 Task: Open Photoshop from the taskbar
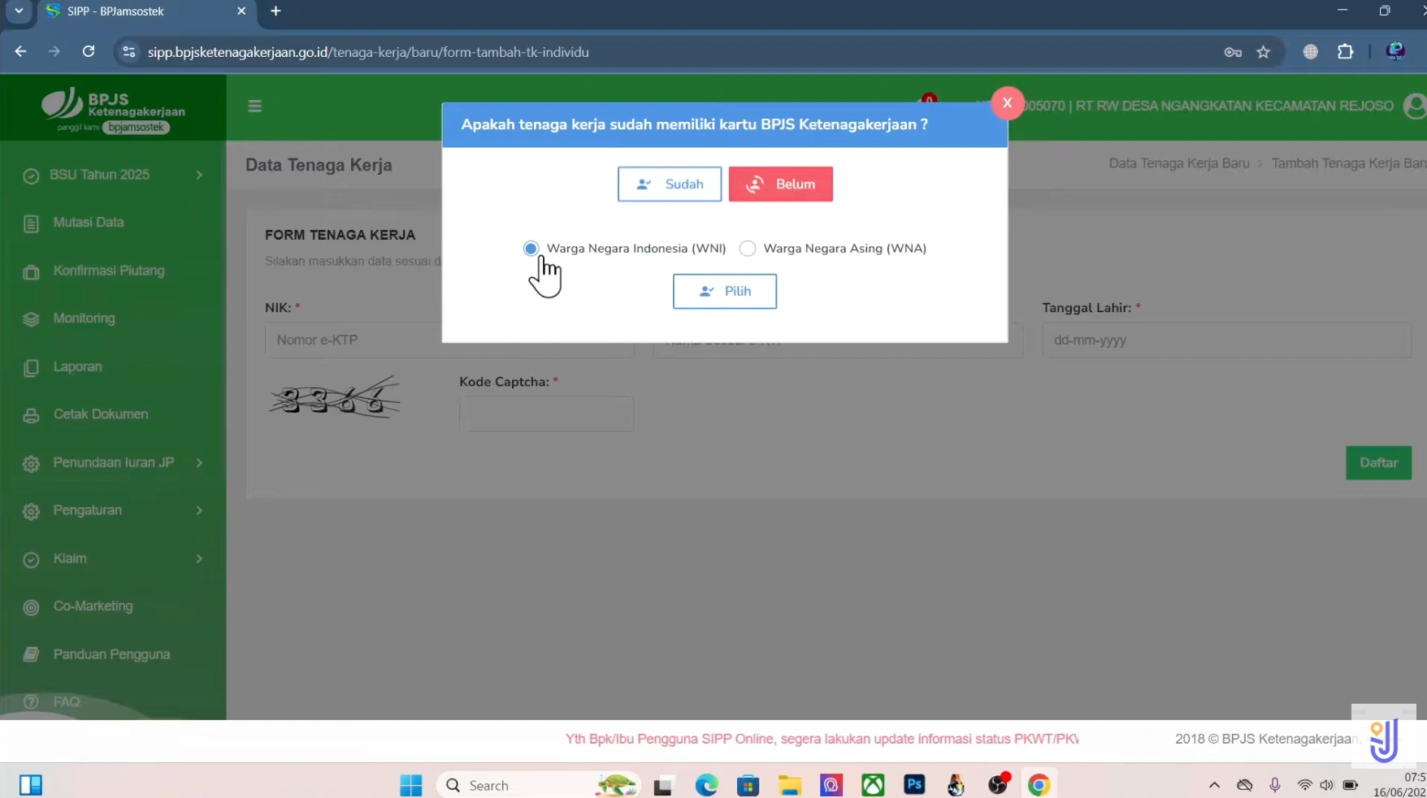pyautogui.click(x=914, y=785)
